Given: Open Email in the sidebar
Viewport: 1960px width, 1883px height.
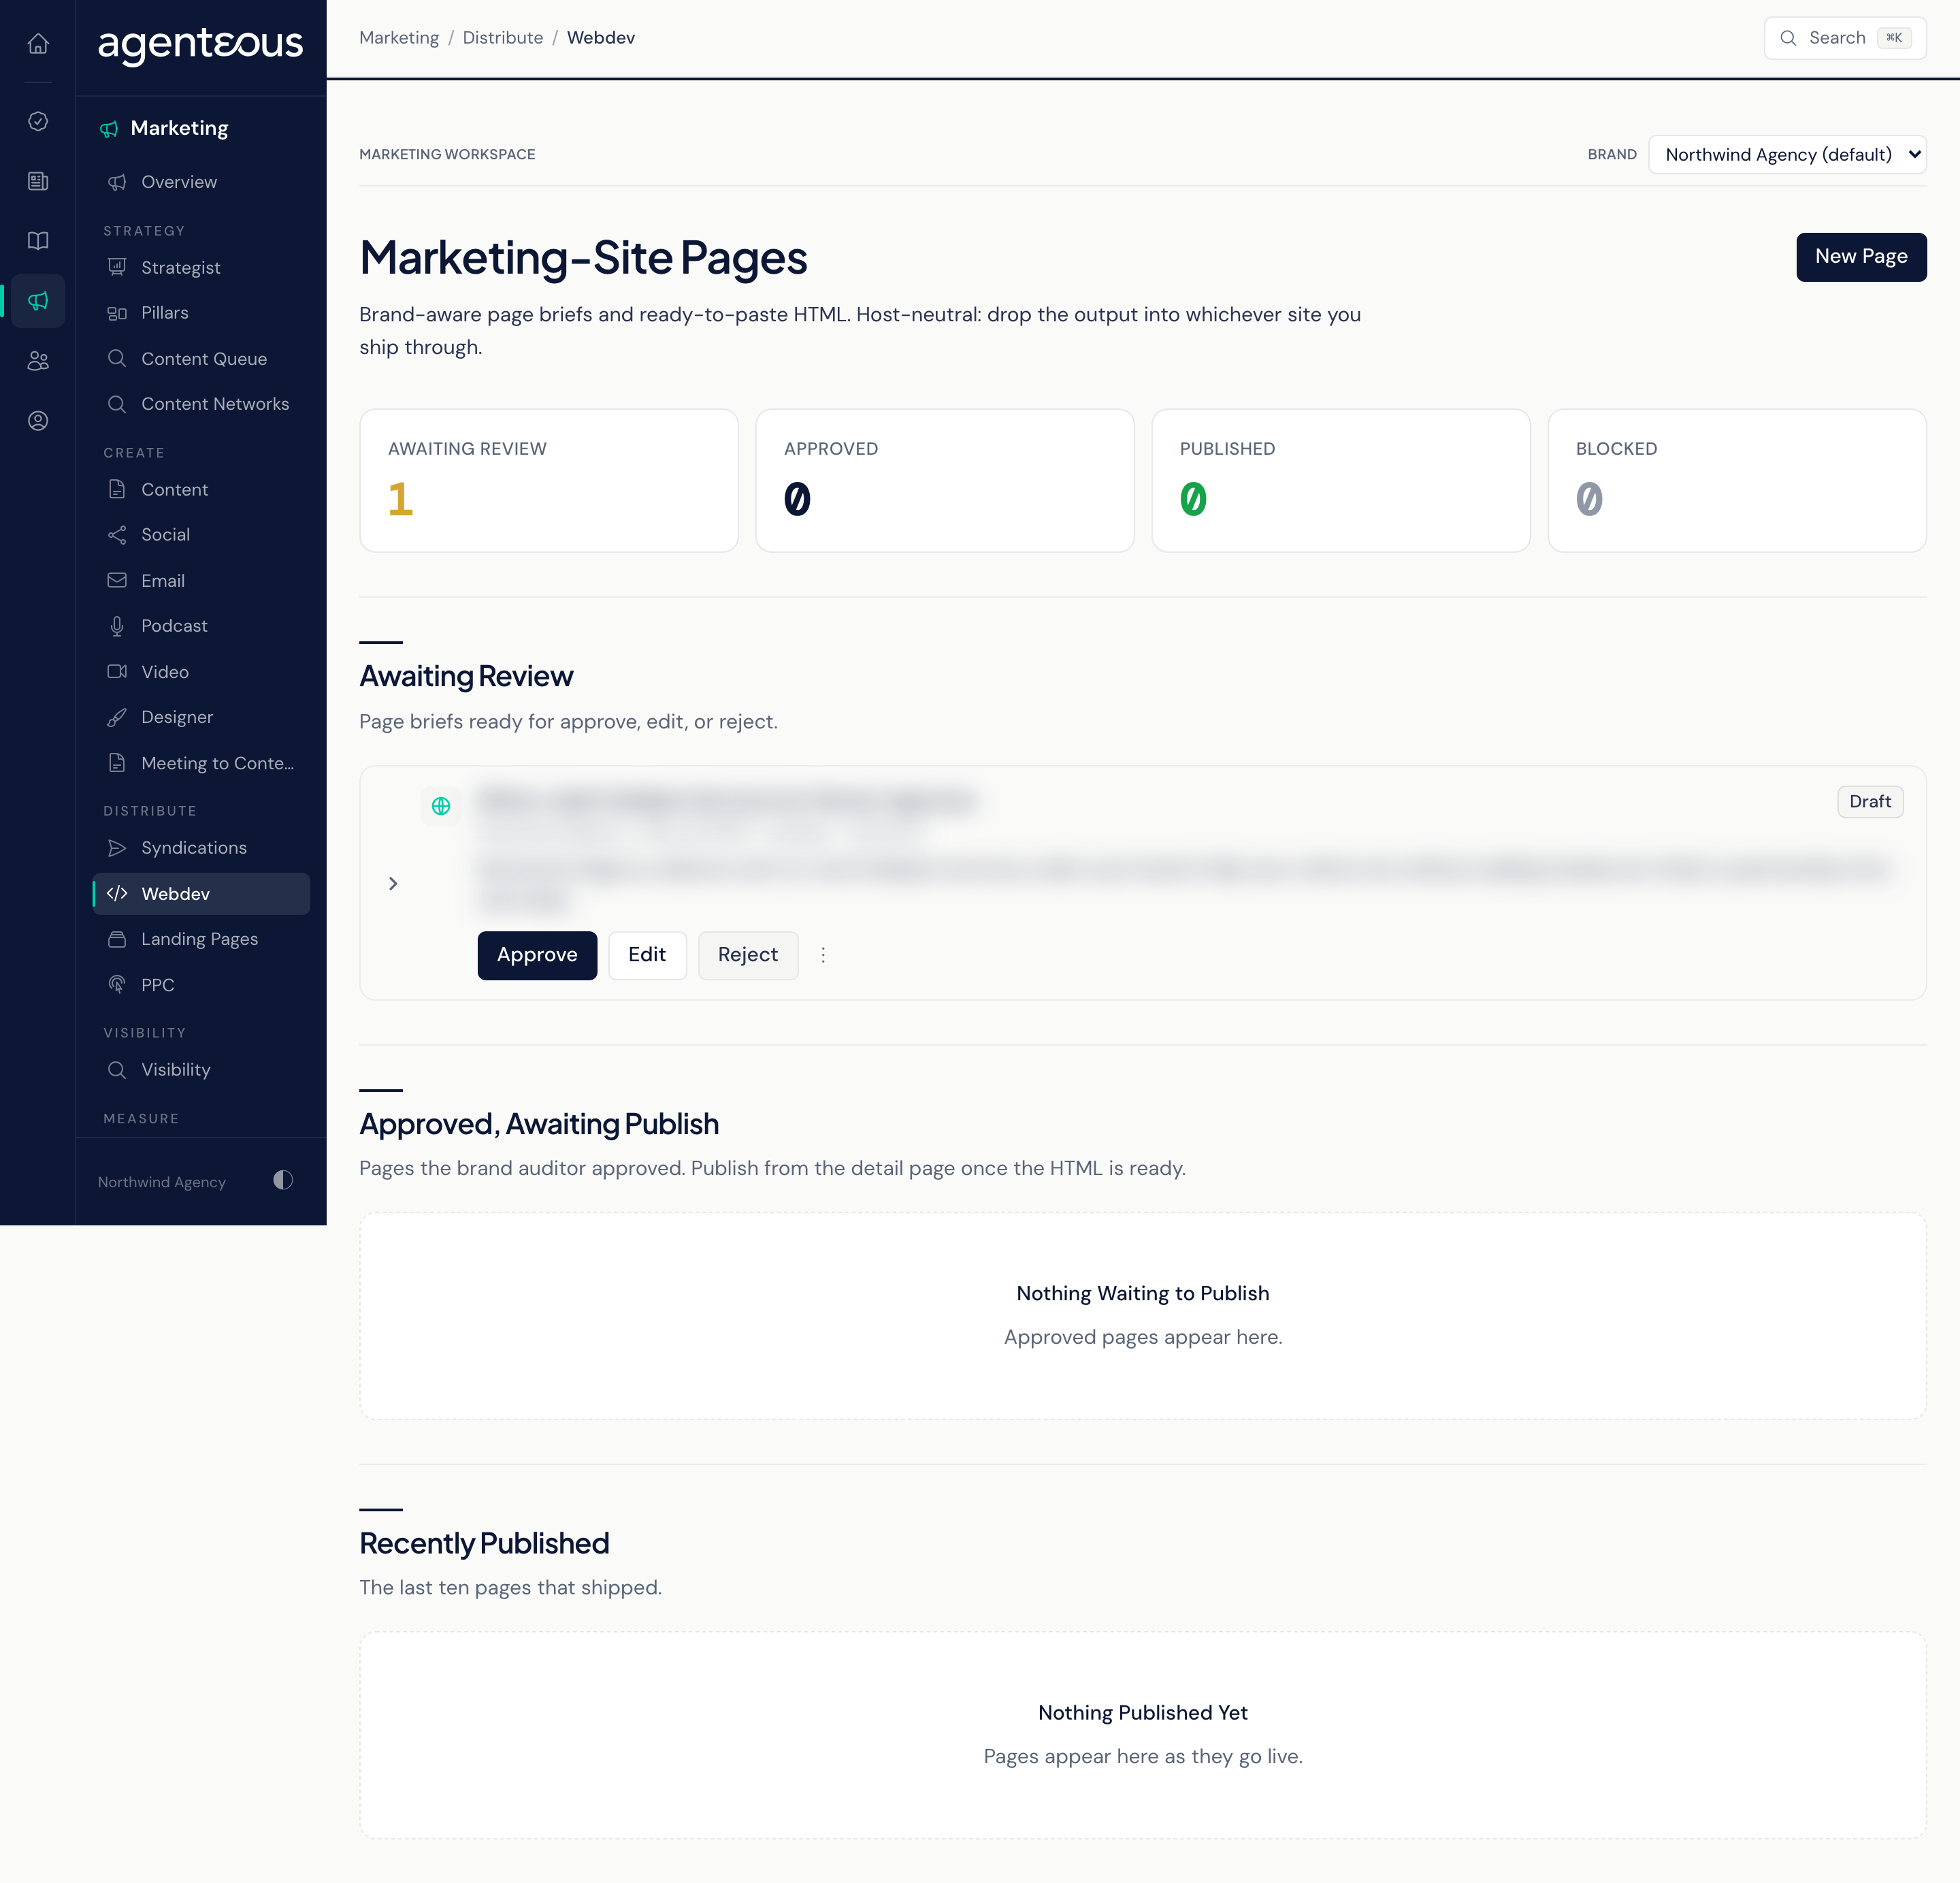Looking at the screenshot, I should click(201, 580).
